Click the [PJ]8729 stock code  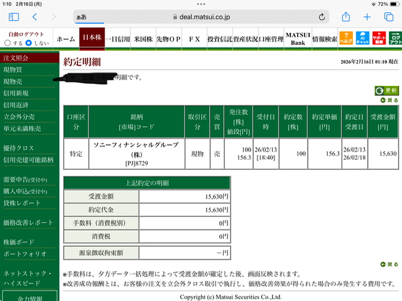click(137, 163)
